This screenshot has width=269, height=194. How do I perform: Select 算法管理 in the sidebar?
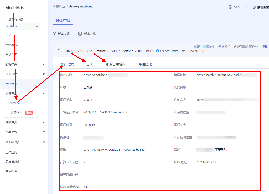(x=11, y=84)
